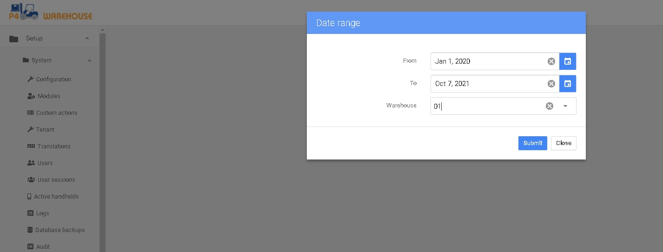Click the sidebar vertical scrollbar
Screen dimensions: 663x252
pos(103,139)
